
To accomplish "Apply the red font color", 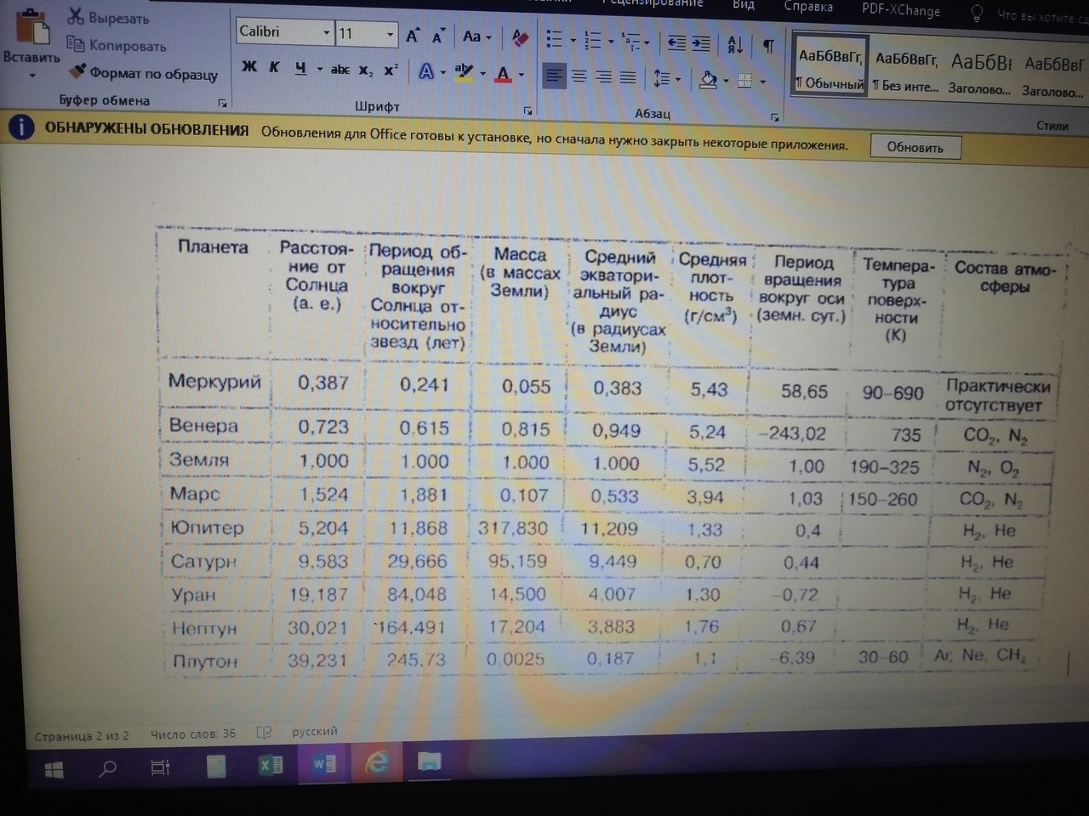I will (504, 74).
